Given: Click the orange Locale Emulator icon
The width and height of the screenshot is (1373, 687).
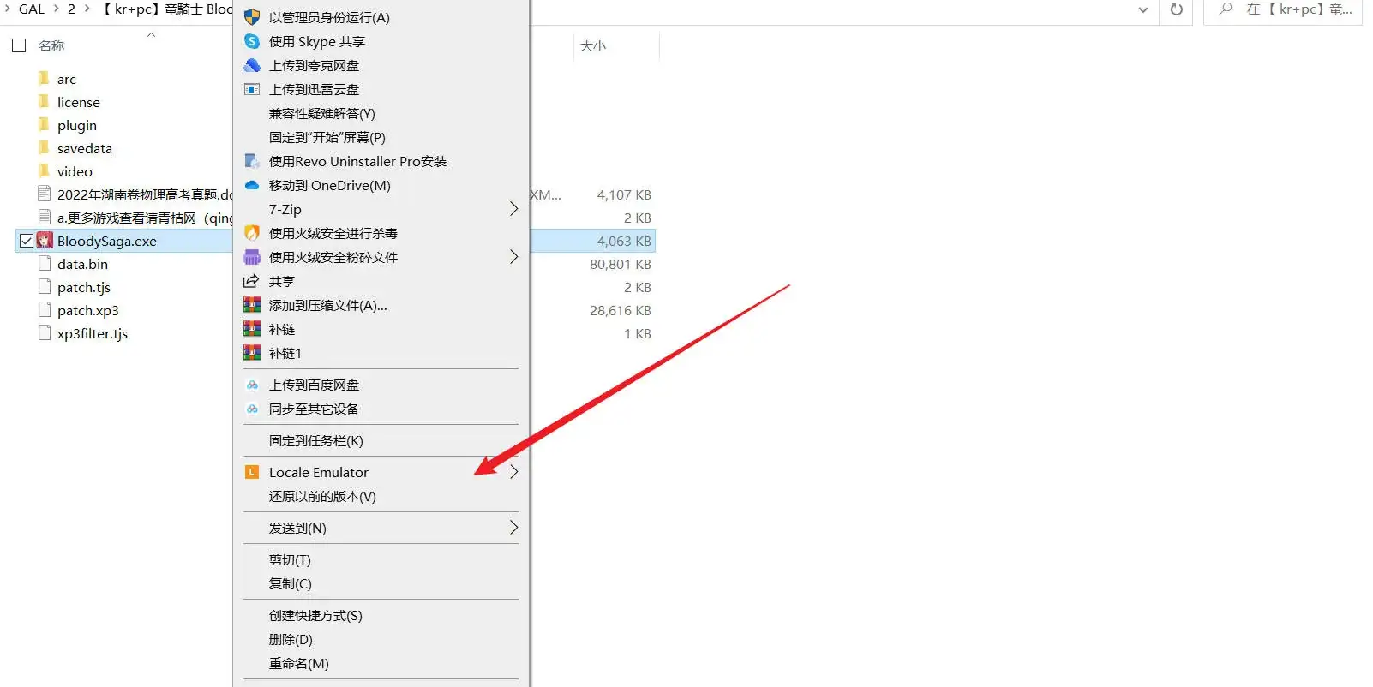Looking at the screenshot, I should coord(252,472).
